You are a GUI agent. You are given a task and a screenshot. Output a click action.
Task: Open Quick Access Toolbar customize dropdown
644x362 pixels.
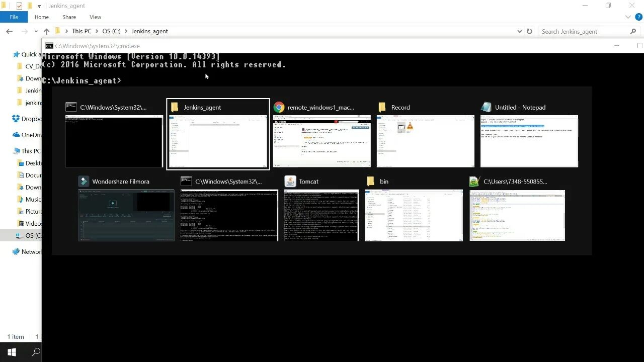(x=39, y=6)
